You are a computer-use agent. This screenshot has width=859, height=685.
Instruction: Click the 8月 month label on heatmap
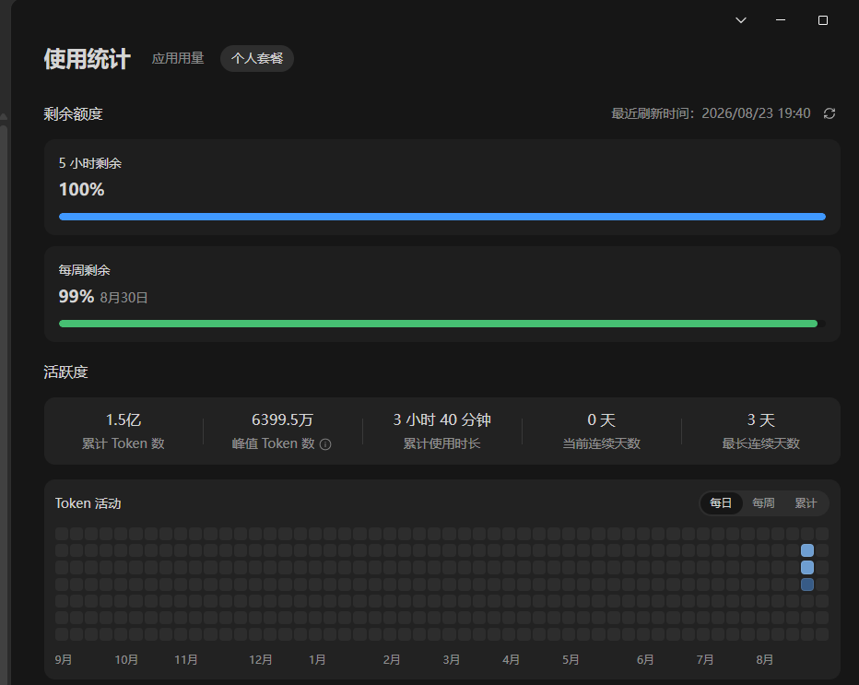(765, 659)
